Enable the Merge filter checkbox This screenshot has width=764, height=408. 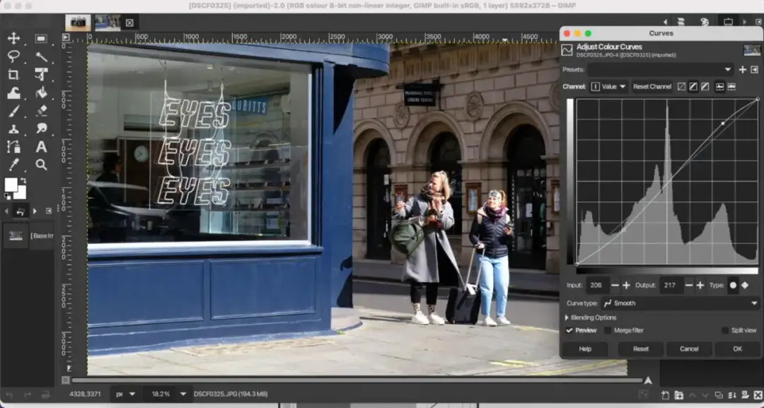click(x=608, y=330)
